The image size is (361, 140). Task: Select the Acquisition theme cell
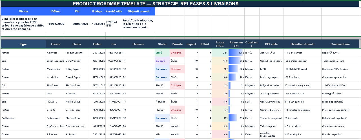pyautogui.click(x=56, y=77)
